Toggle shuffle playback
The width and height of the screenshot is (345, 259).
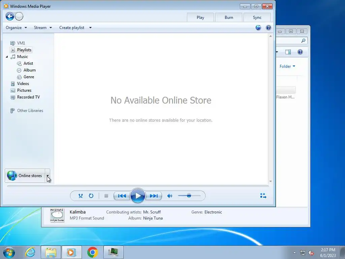click(x=81, y=196)
